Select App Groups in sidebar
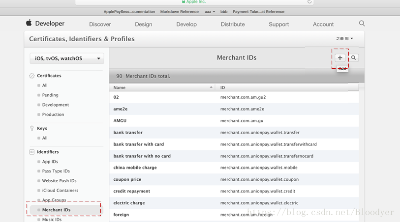Image resolution: width=400 pixels, height=222 pixels. coord(54,200)
